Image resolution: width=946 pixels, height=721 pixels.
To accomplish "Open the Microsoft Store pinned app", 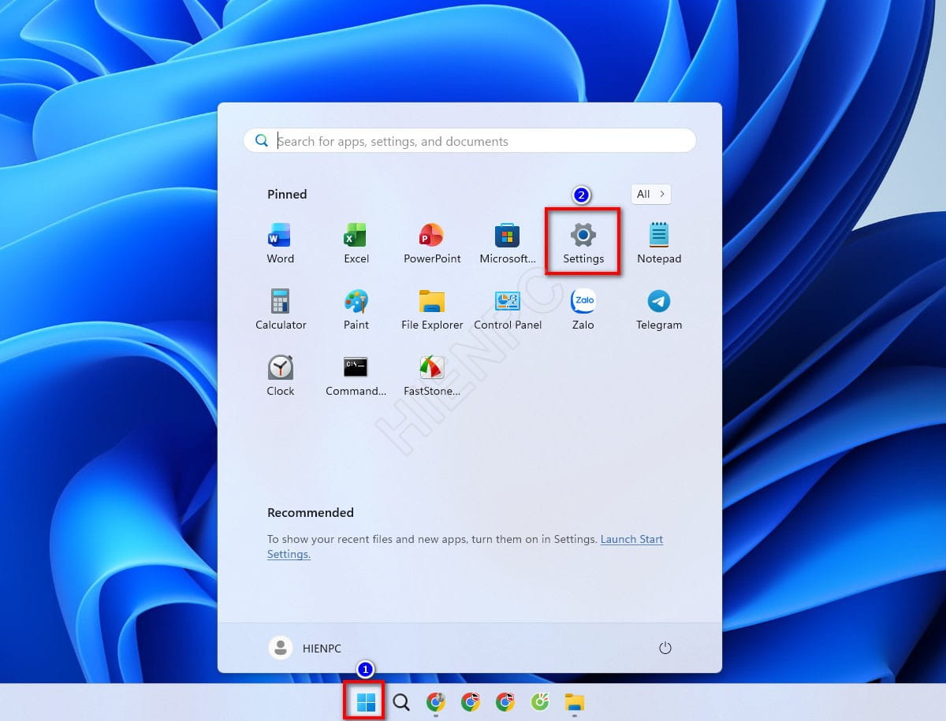I will click(x=508, y=243).
